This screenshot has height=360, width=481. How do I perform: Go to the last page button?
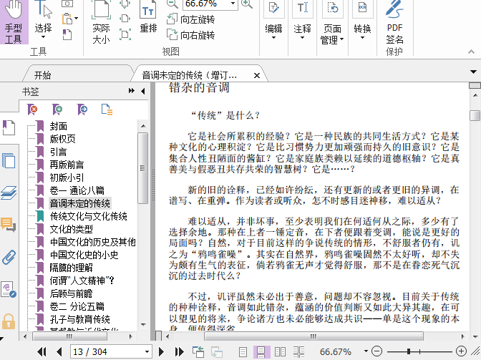179,351
